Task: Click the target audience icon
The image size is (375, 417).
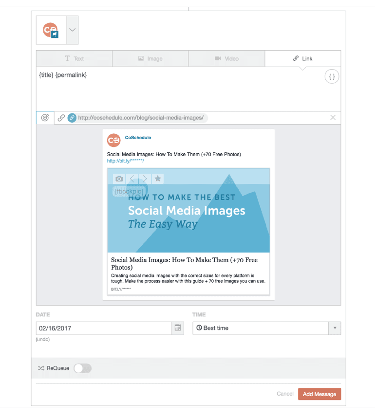Action: 45,118
